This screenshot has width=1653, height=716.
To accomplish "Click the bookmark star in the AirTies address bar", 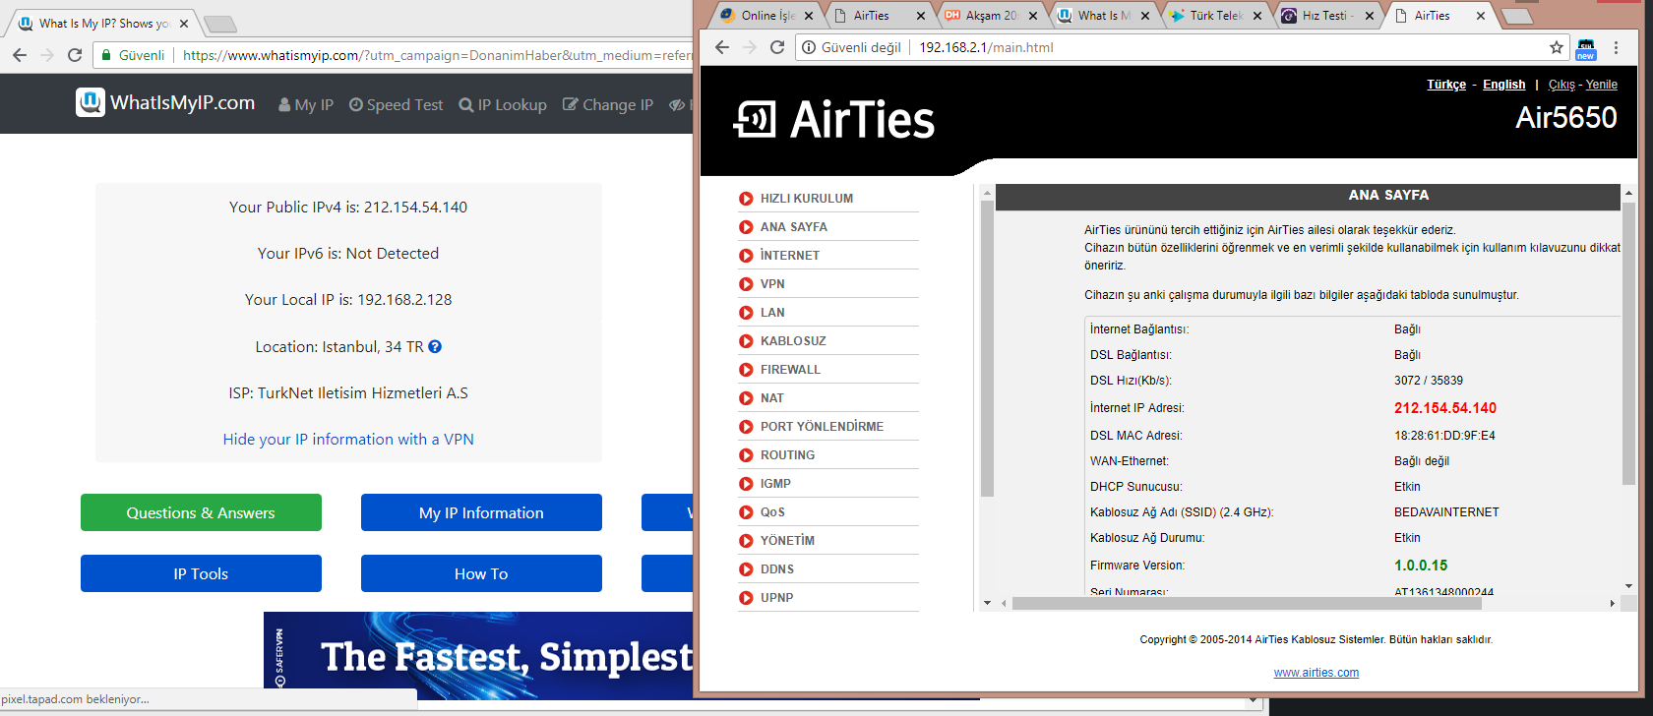I will point(1557,47).
